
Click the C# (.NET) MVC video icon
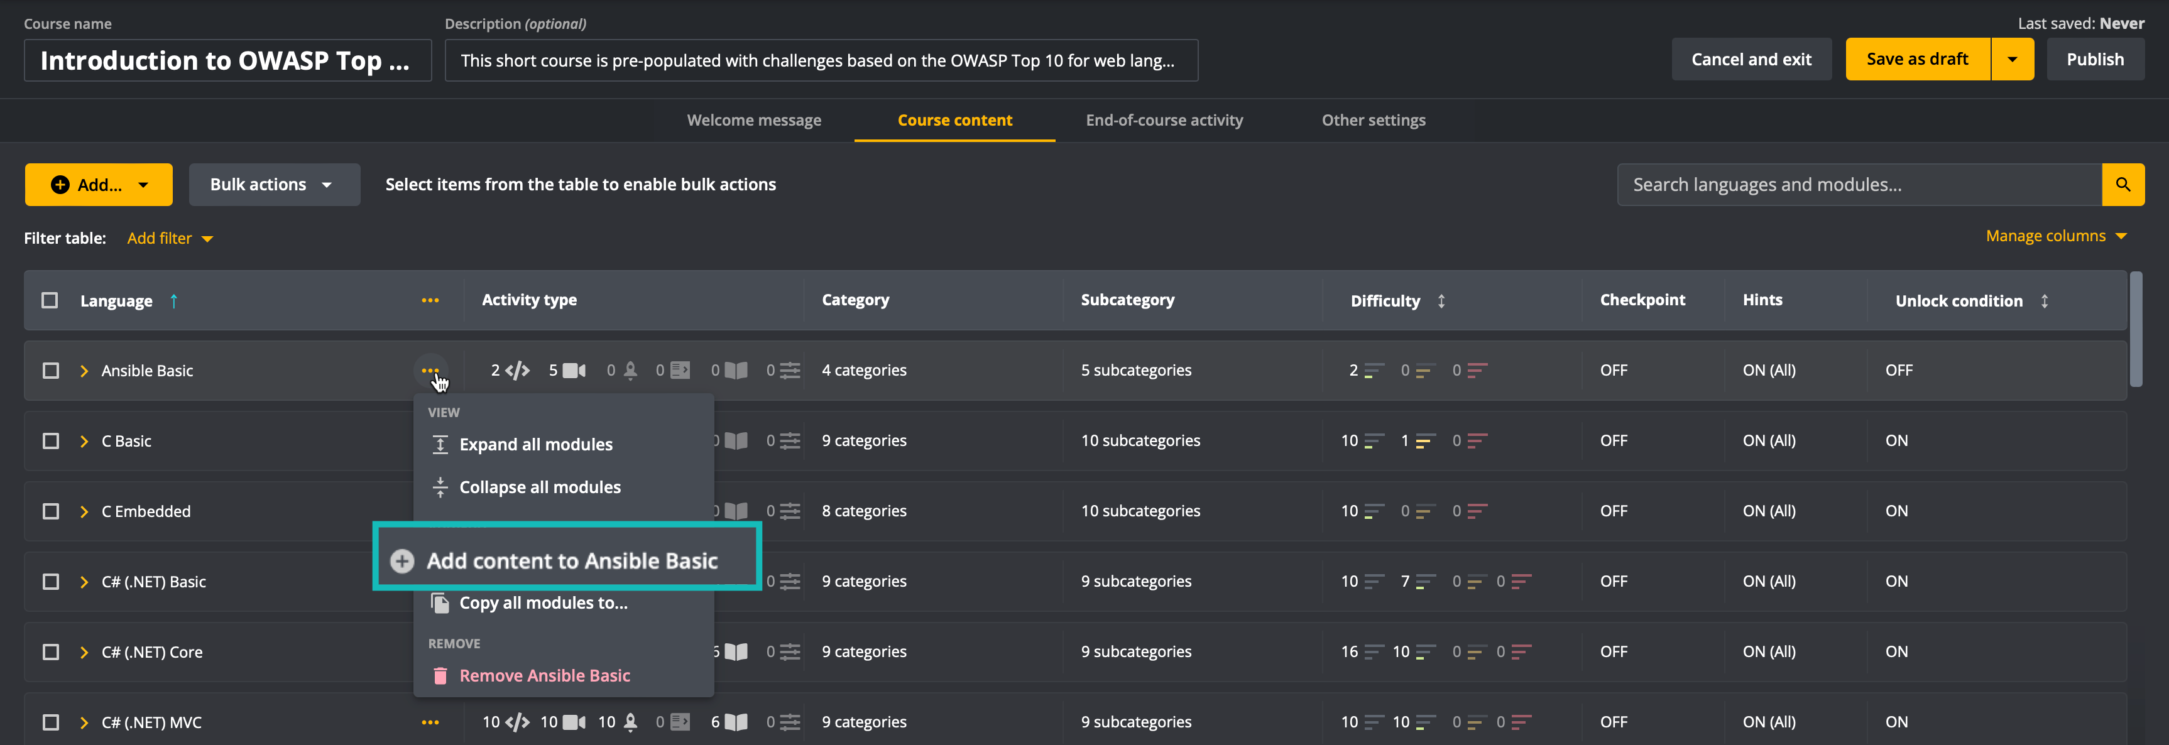pos(574,722)
